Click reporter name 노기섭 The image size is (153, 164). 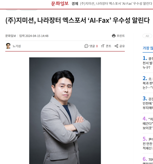click(17, 46)
